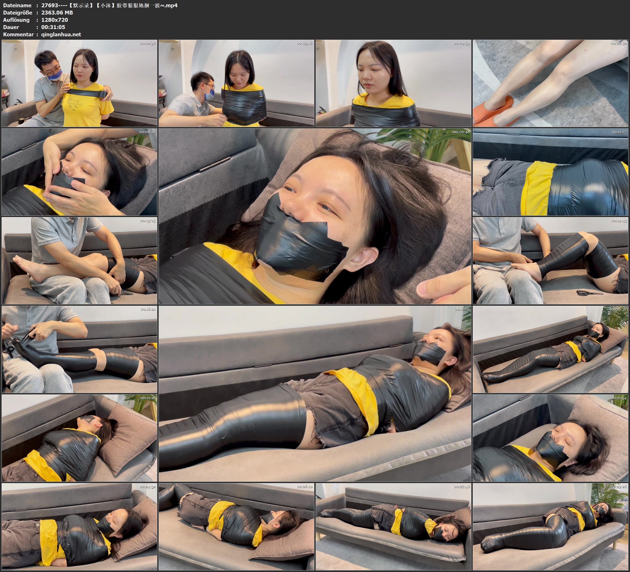Select the last thumbnail at 00:29:26
The height and width of the screenshot is (572, 630).
point(550,527)
